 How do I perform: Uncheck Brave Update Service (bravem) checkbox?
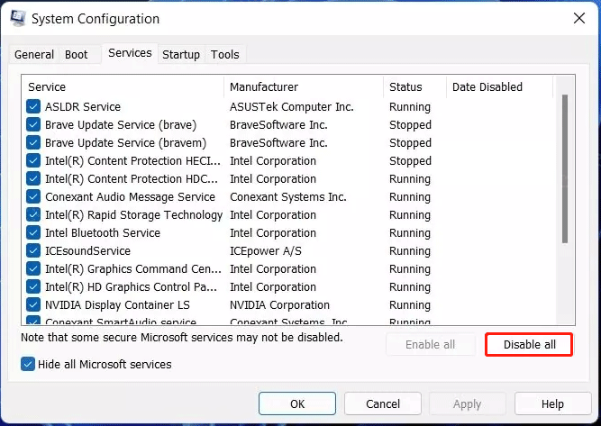[33, 142]
